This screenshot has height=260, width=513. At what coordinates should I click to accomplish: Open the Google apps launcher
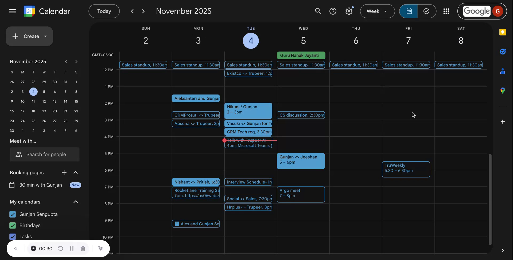(x=446, y=11)
